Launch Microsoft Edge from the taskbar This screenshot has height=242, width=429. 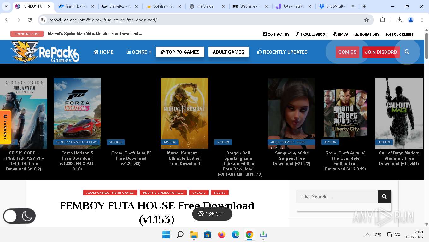[x=235, y=234]
